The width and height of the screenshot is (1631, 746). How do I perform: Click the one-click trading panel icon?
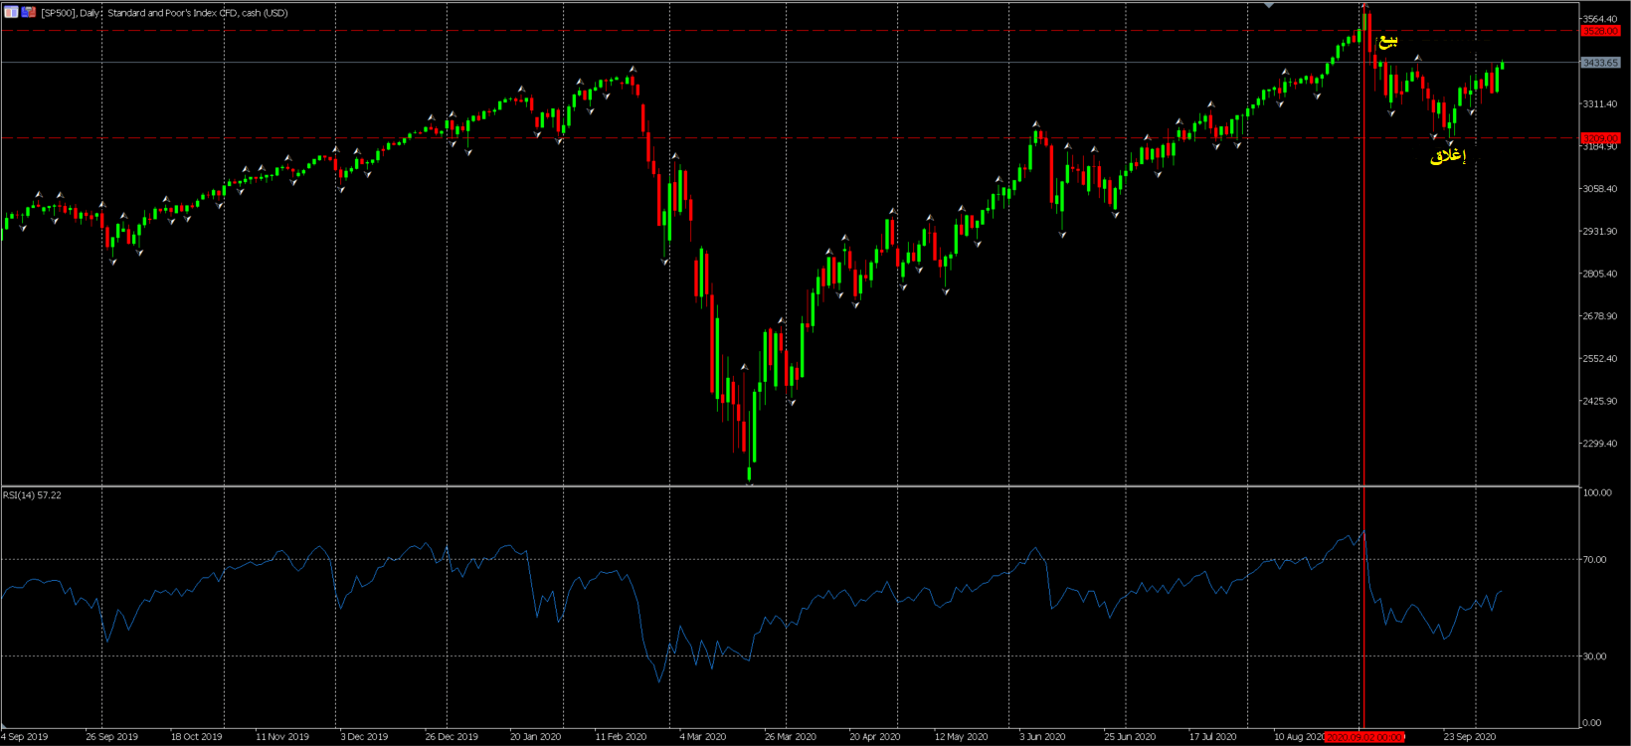click(x=11, y=12)
